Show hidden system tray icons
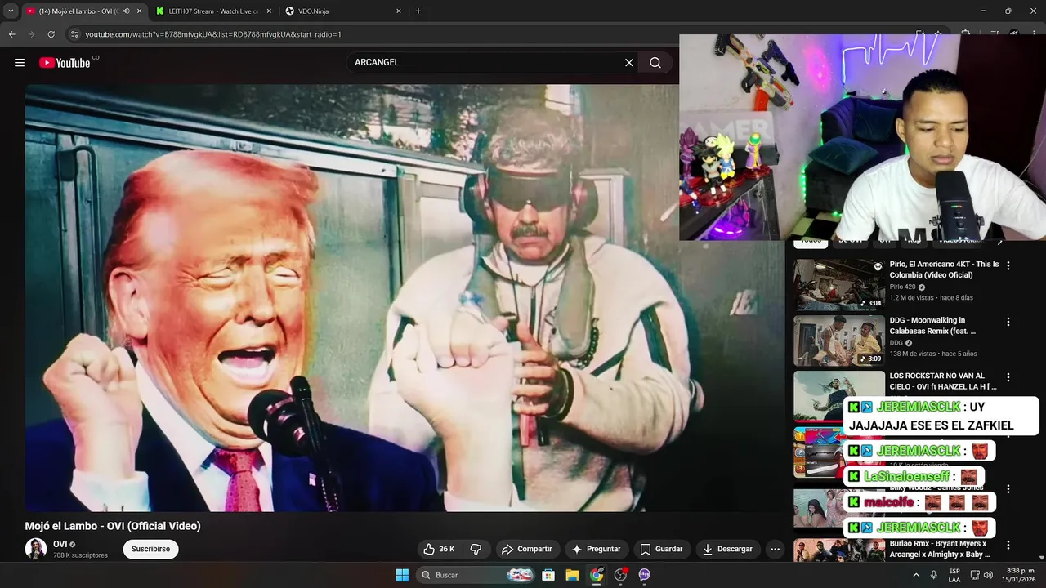This screenshot has height=588, width=1046. click(916, 575)
